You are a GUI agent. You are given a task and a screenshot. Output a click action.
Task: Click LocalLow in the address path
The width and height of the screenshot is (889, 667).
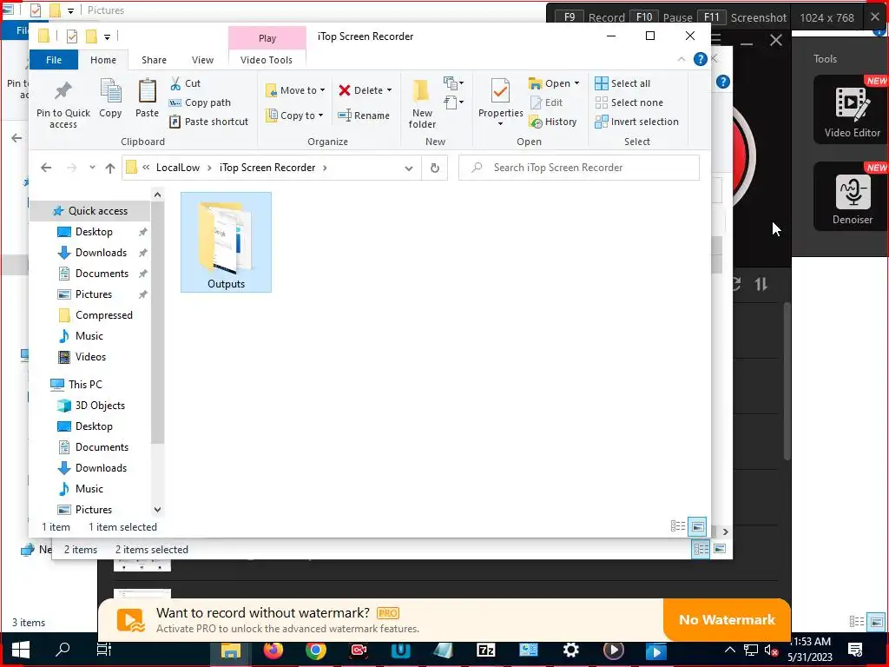(x=178, y=168)
